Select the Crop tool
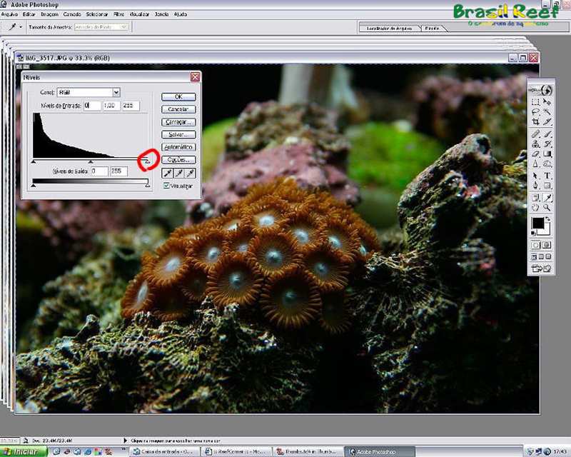The image size is (571, 457). tap(535, 123)
